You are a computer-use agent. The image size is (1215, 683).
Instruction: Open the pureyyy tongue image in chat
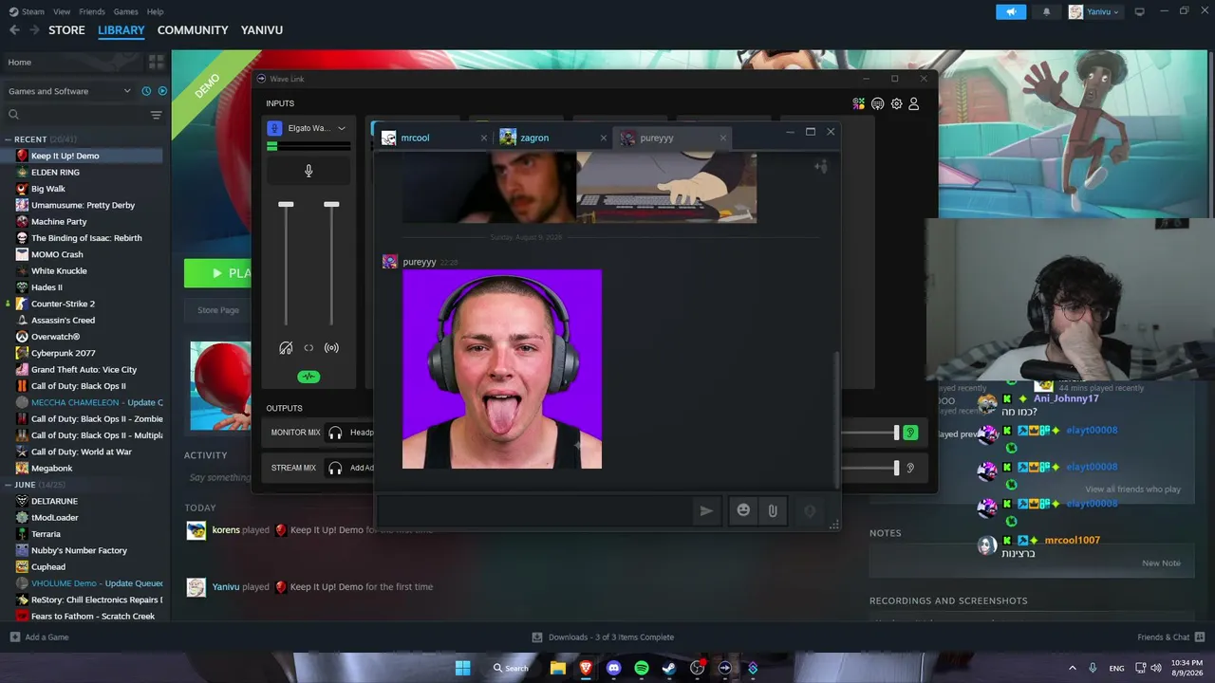pyautogui.click(x=502, y=369)
